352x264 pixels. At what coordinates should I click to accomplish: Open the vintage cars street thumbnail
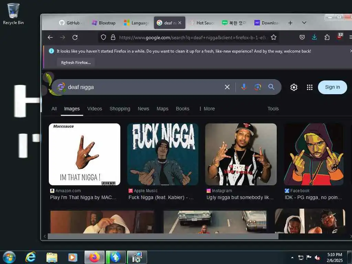coord(215,222)
